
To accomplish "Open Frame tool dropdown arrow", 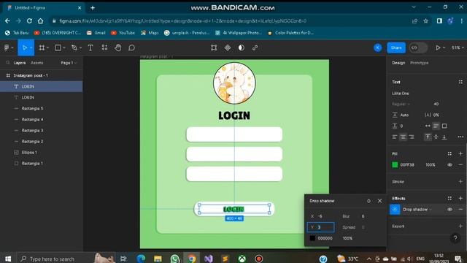I will 47,47.
